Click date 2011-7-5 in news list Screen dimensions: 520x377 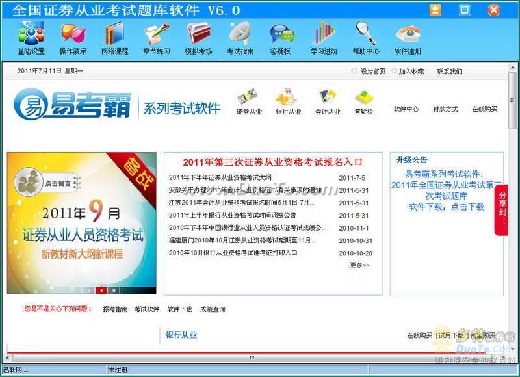click(352, 178)
